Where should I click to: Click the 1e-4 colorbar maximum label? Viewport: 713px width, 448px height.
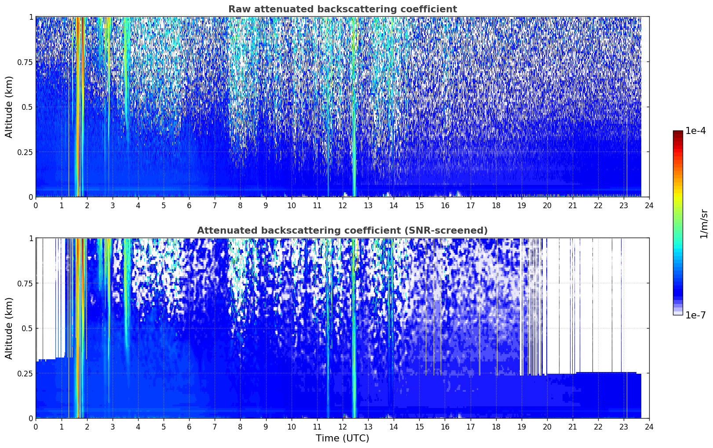(695, 131)
